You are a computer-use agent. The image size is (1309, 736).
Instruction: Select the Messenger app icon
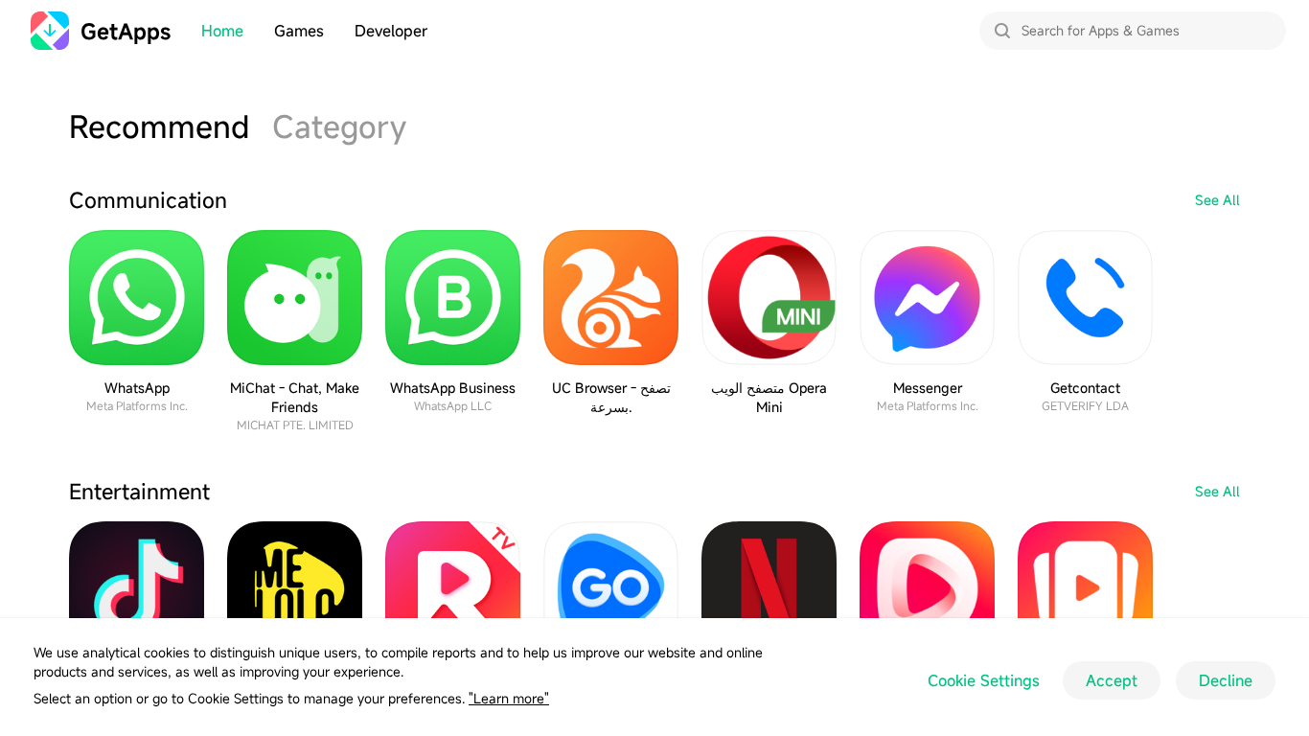point(927,297)
